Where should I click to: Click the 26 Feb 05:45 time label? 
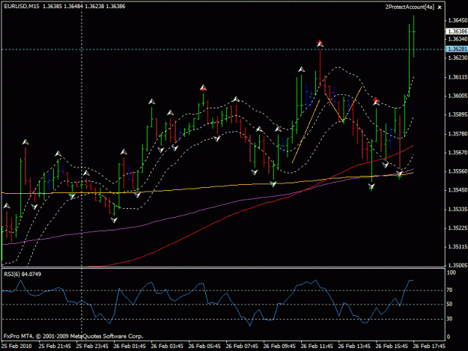pyautogui.click(x=204, y=347)
